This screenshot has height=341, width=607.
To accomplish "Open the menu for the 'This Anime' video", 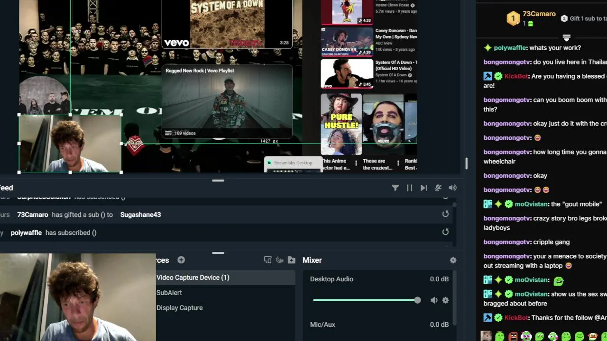I will click(356, 163).
